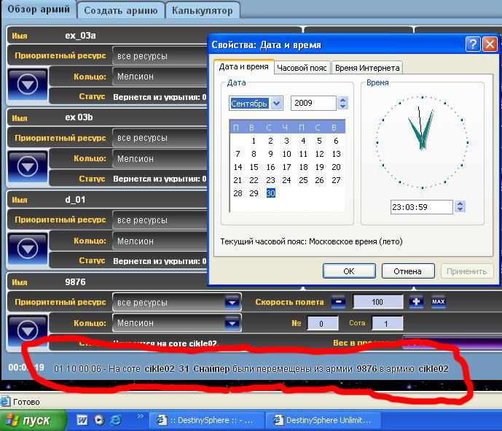Open the Время Интернета tab
The image size is (502, 431).
point(366,68)
